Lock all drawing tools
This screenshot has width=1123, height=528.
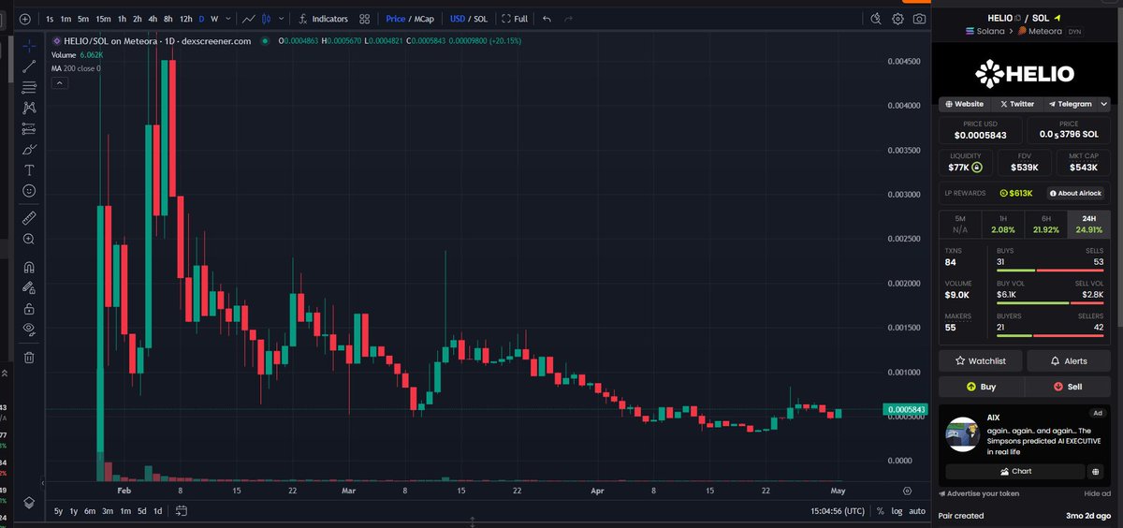tap(29, 308)
